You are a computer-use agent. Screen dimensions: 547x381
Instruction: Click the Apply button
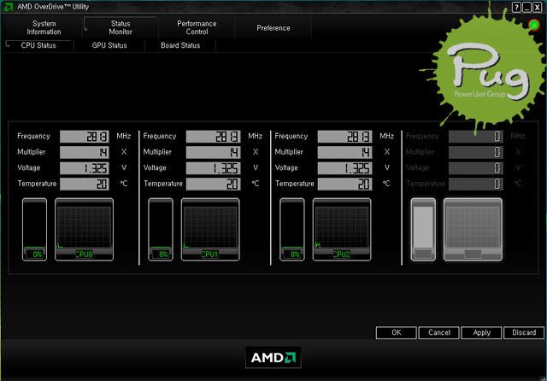pyautogui.click(x=481, y=332)
